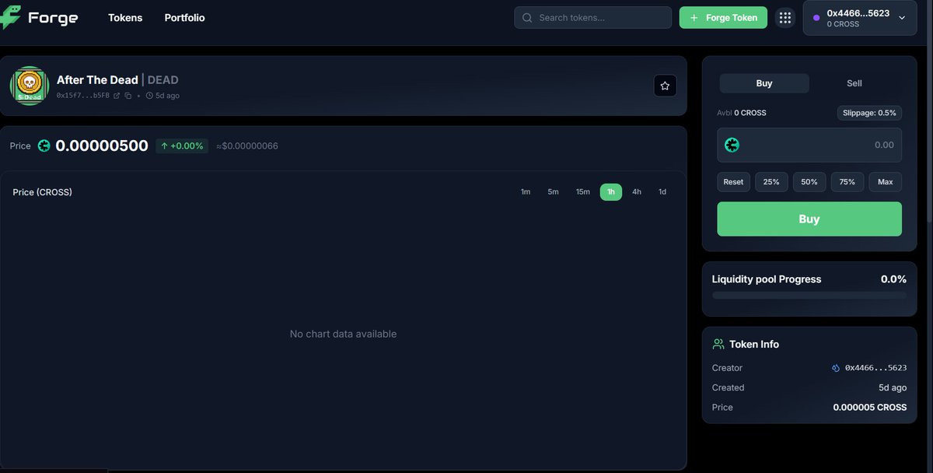Click the purple wallet avatar dot

[816, 18]
